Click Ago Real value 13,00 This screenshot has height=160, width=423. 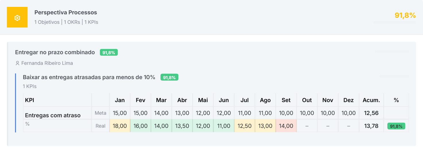click(x=265, y=126)
